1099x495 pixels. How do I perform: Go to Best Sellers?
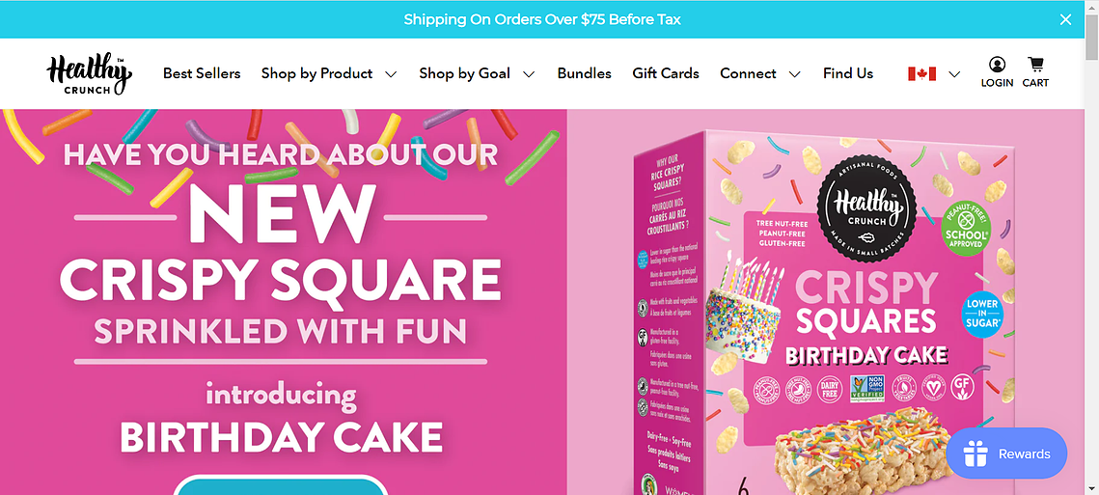click(202, 73)
